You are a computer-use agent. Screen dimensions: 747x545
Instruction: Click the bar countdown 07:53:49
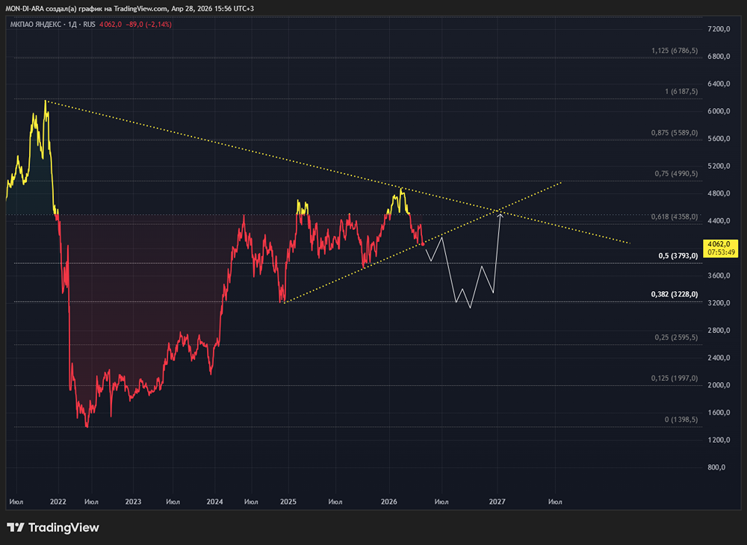(721, 252)
